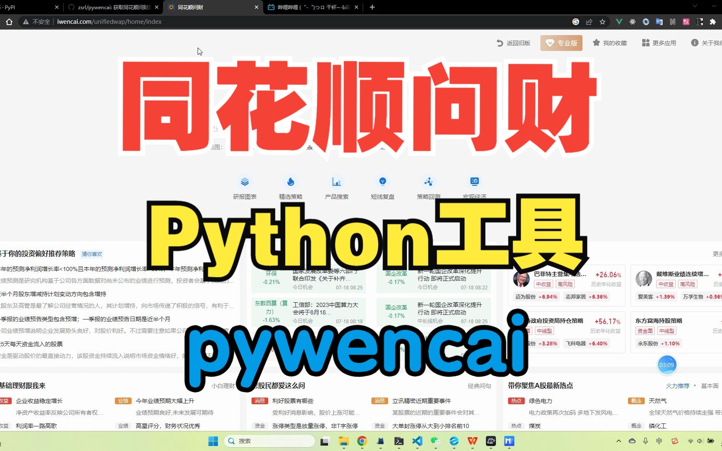Click the 经典问句 link
Viewport: 722px width, 451px height.
[479, 386]
